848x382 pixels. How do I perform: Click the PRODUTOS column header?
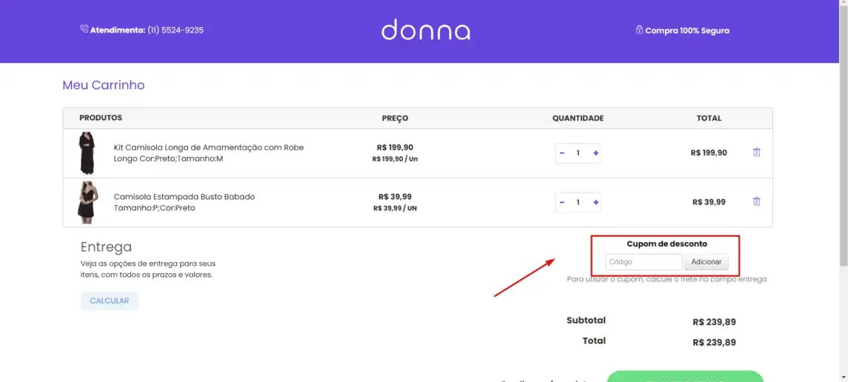pos(101,118)
